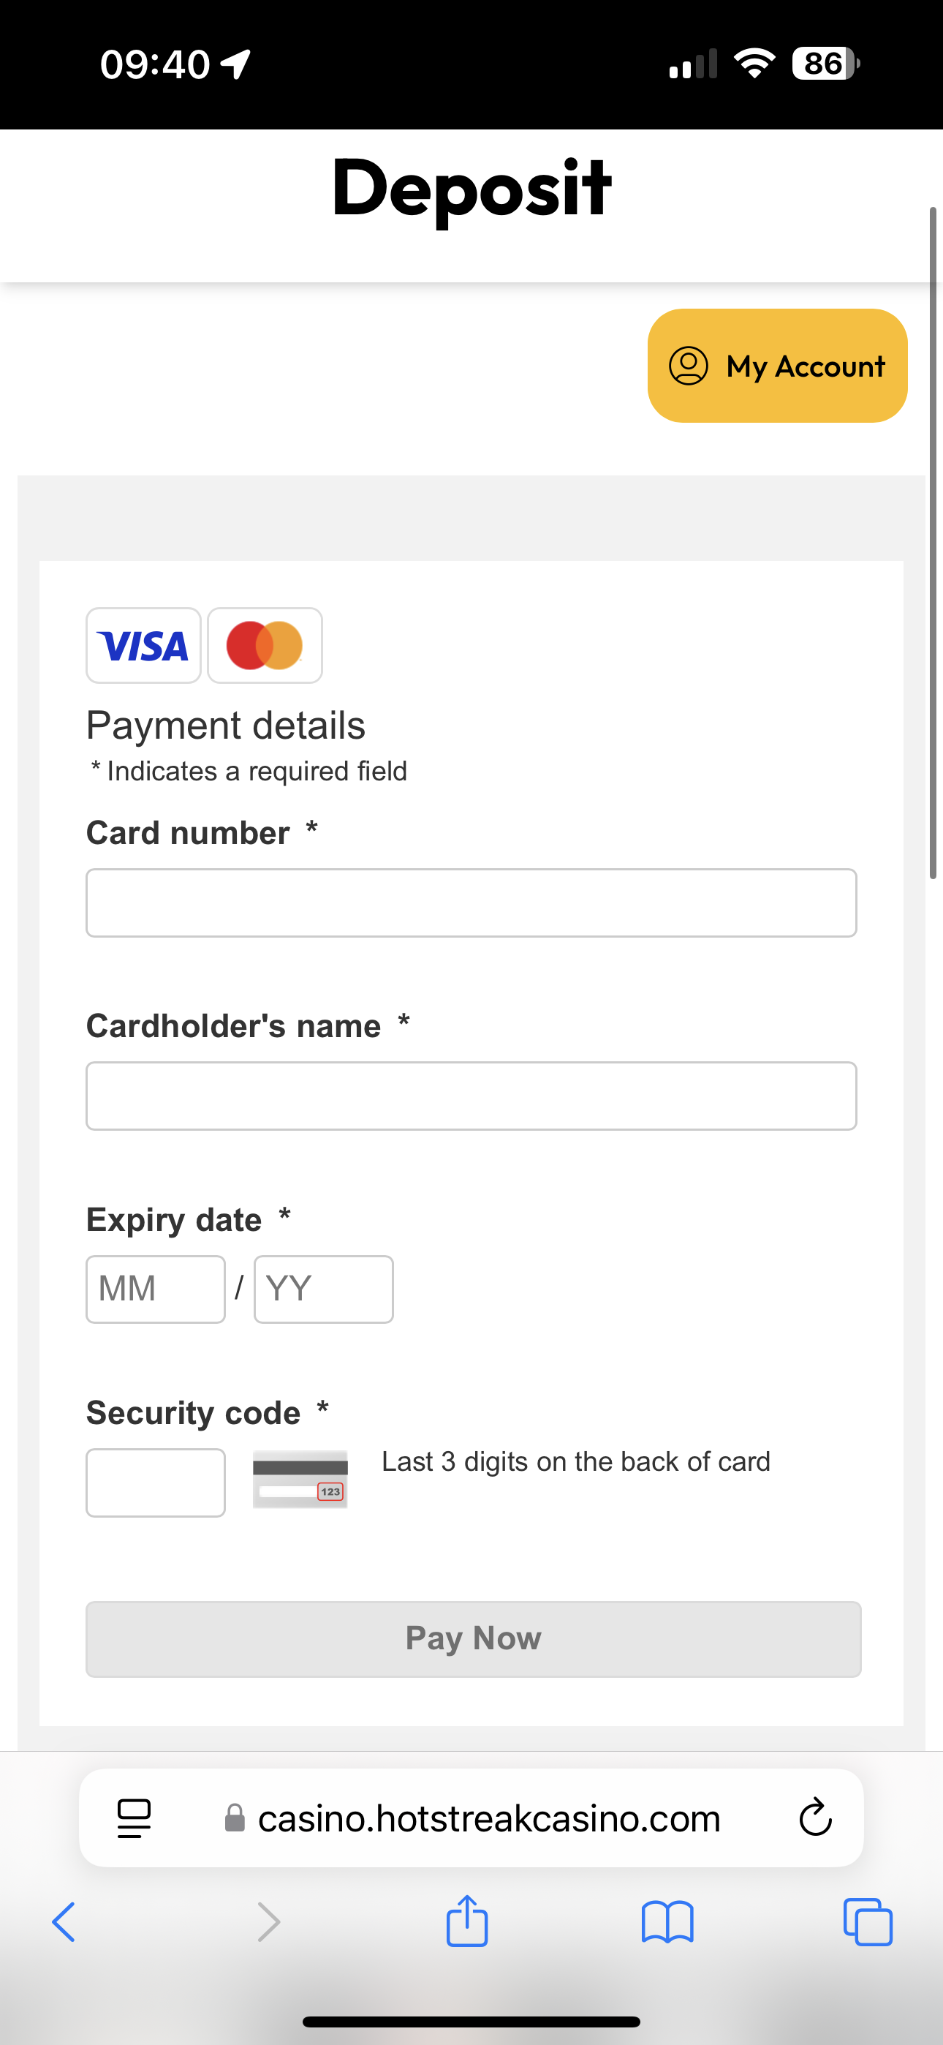Tap the security code card illustration
Screen dimensions: 943x2045
tap(300, 1478)
